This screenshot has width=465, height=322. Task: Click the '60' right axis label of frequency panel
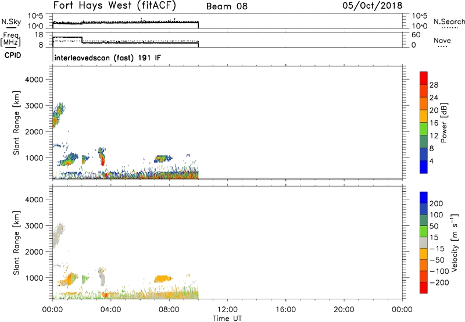pos(416,35)
